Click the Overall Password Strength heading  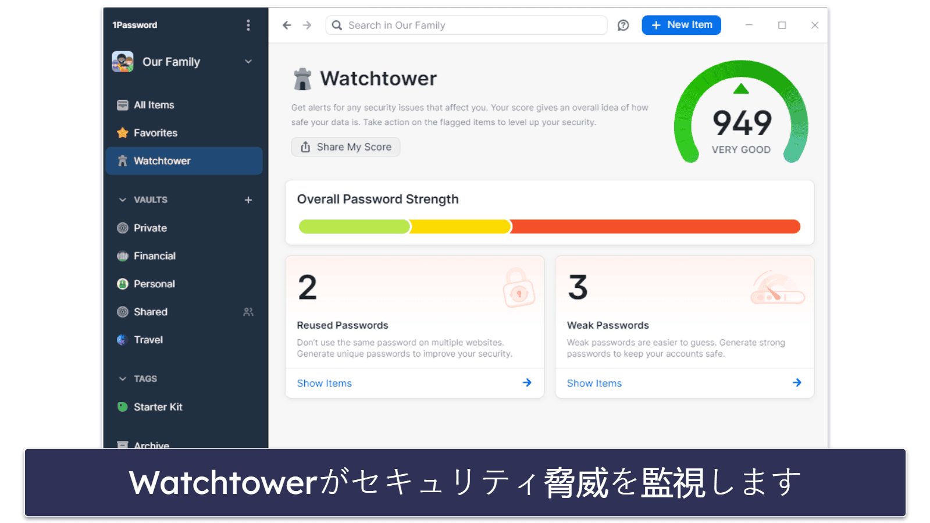click(x=377, y=200)
